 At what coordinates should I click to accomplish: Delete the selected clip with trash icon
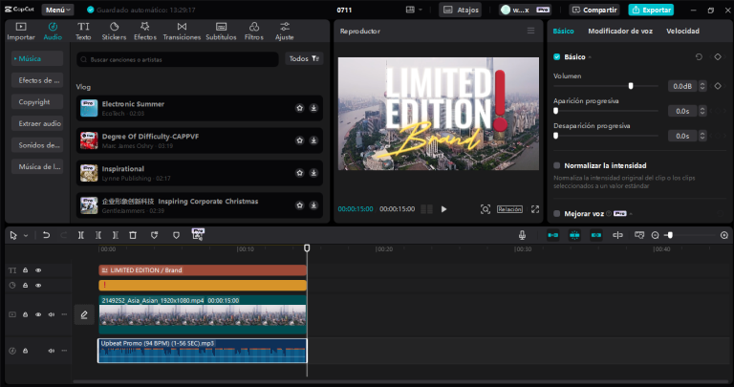pos(133,235)
